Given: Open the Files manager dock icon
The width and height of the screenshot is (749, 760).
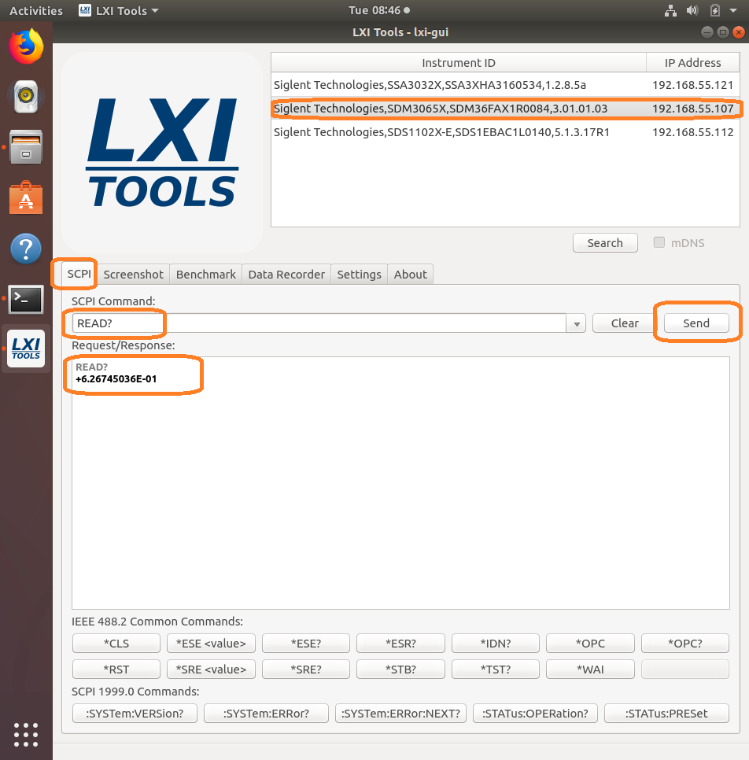Looking at the screenshot, I should 26,147.
